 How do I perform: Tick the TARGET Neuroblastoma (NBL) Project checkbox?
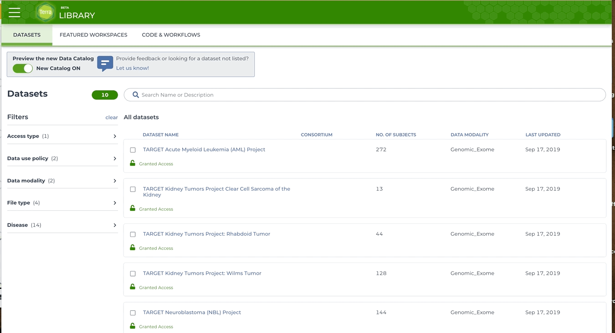pos(133,313)
